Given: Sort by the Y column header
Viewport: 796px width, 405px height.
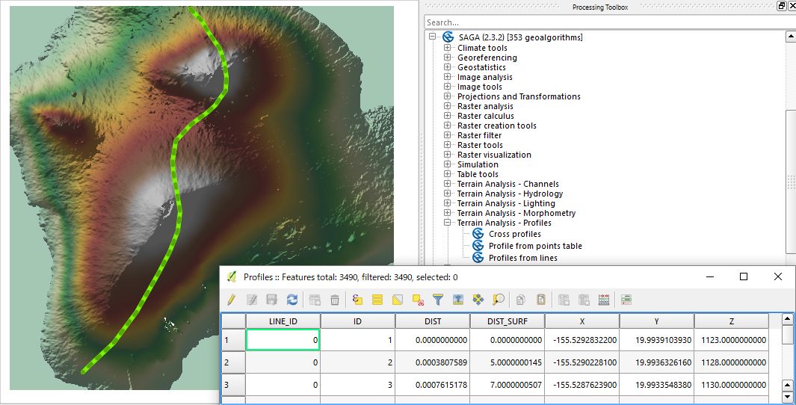Looking at the screenshot, I should 656,321.
